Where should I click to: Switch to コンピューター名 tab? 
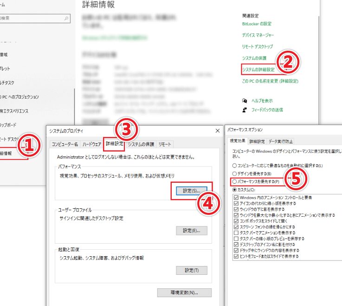pyautogui.click(x=65, y=144)
